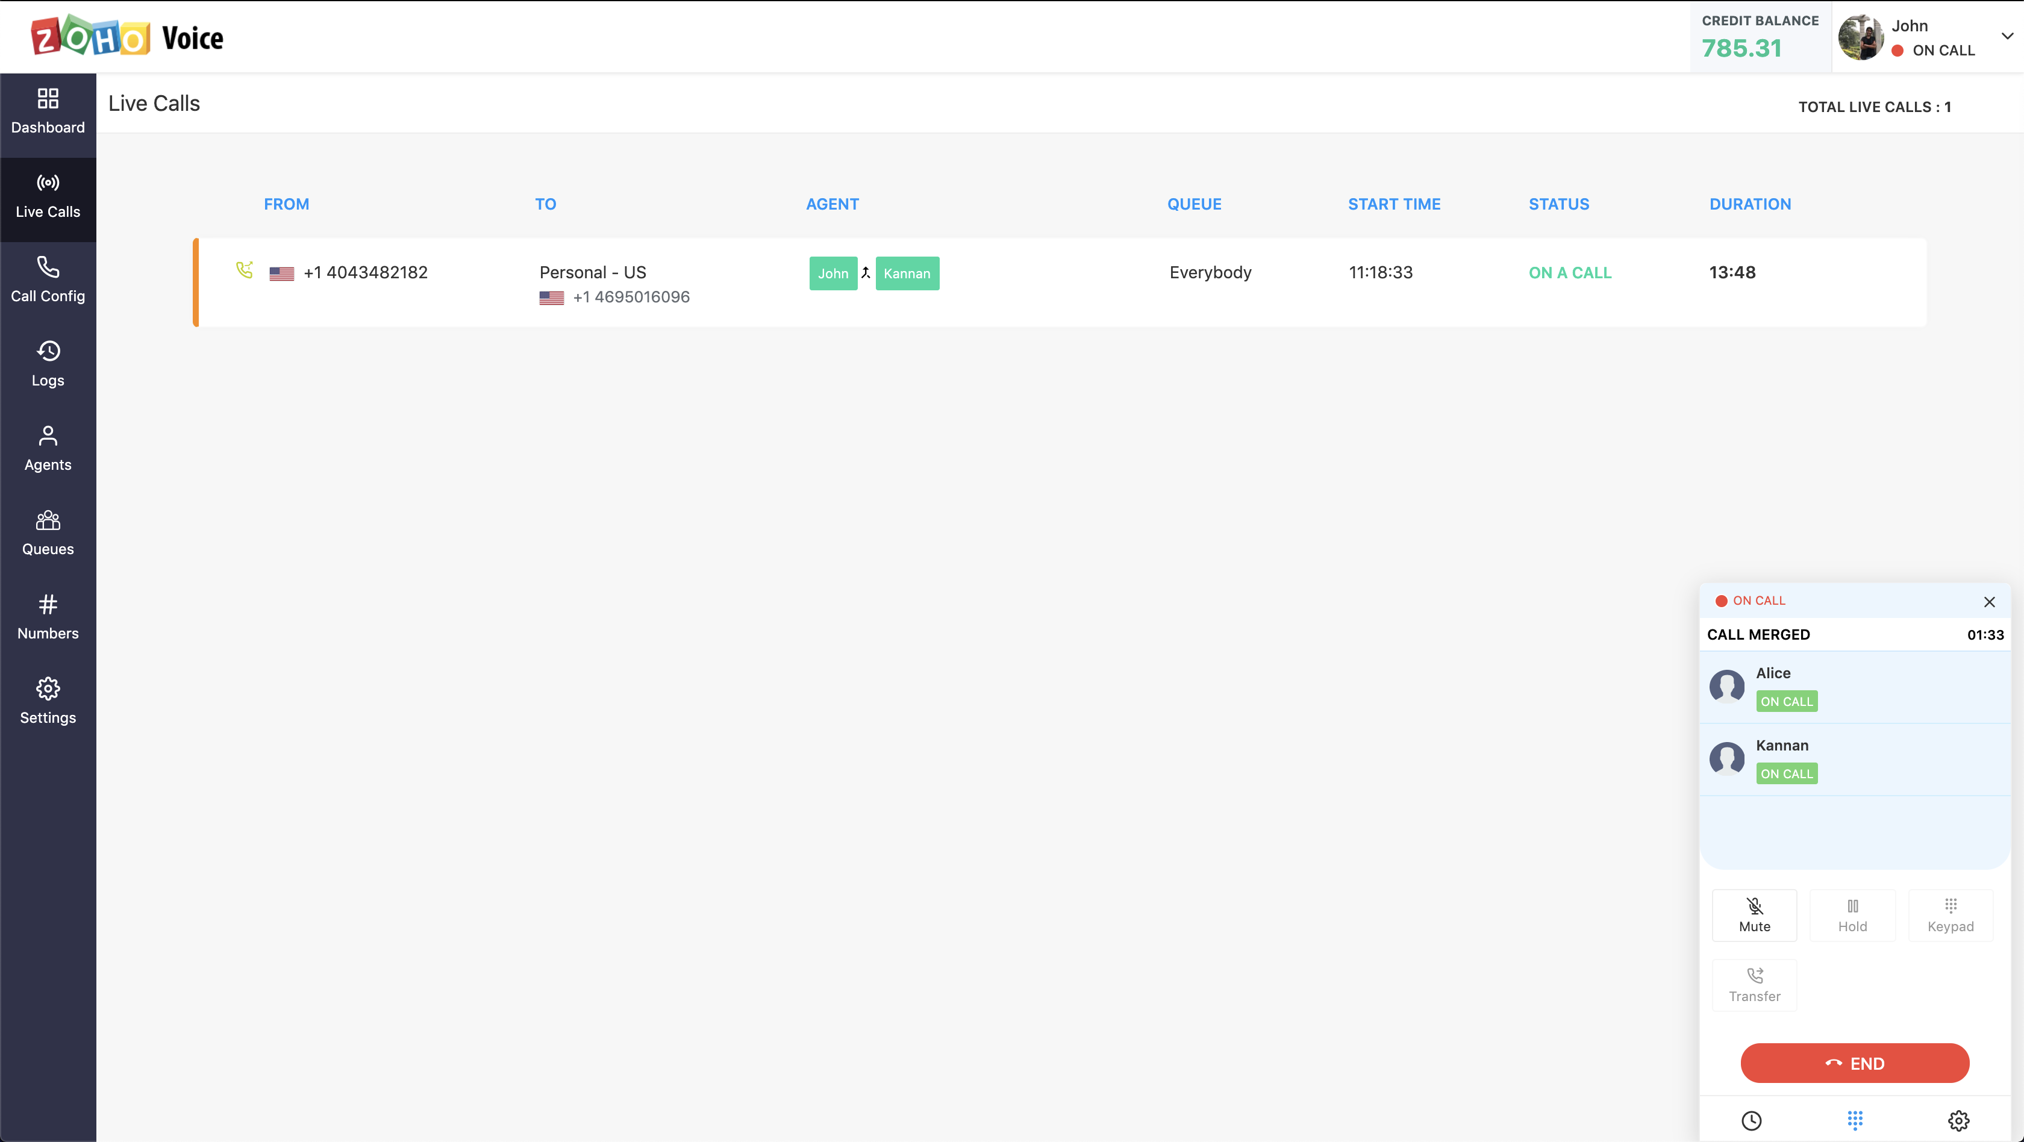The width and height of the screenshot is (2024, 1142).
Task: Click the John agent tag
Action: (x=833, y=273)
